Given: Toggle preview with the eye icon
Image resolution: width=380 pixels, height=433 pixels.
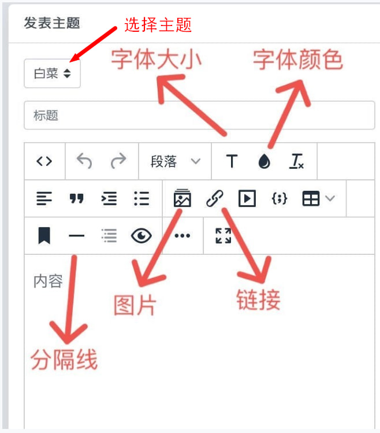Looking at the screenshot, I should click(141, 235).
